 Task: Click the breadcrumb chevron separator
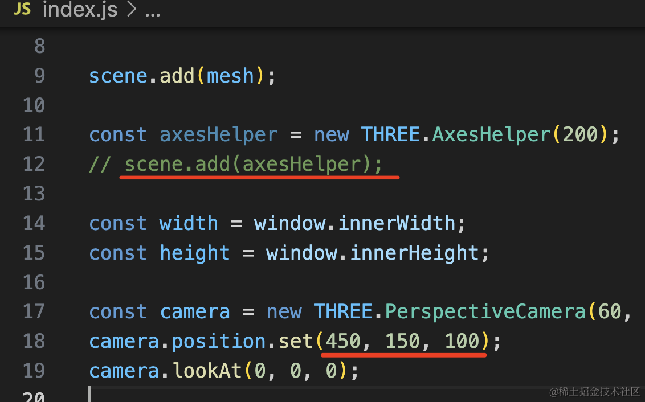132,9
